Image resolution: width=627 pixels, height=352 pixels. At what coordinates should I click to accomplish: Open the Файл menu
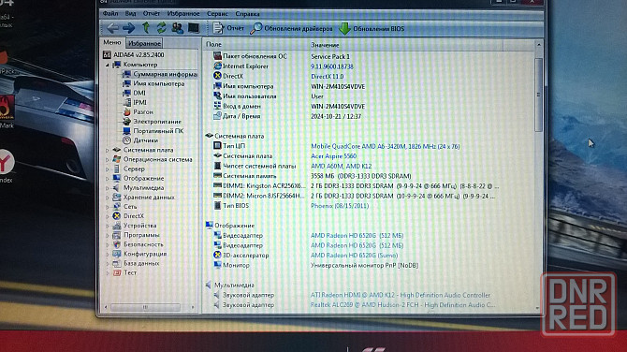[110, 14]
